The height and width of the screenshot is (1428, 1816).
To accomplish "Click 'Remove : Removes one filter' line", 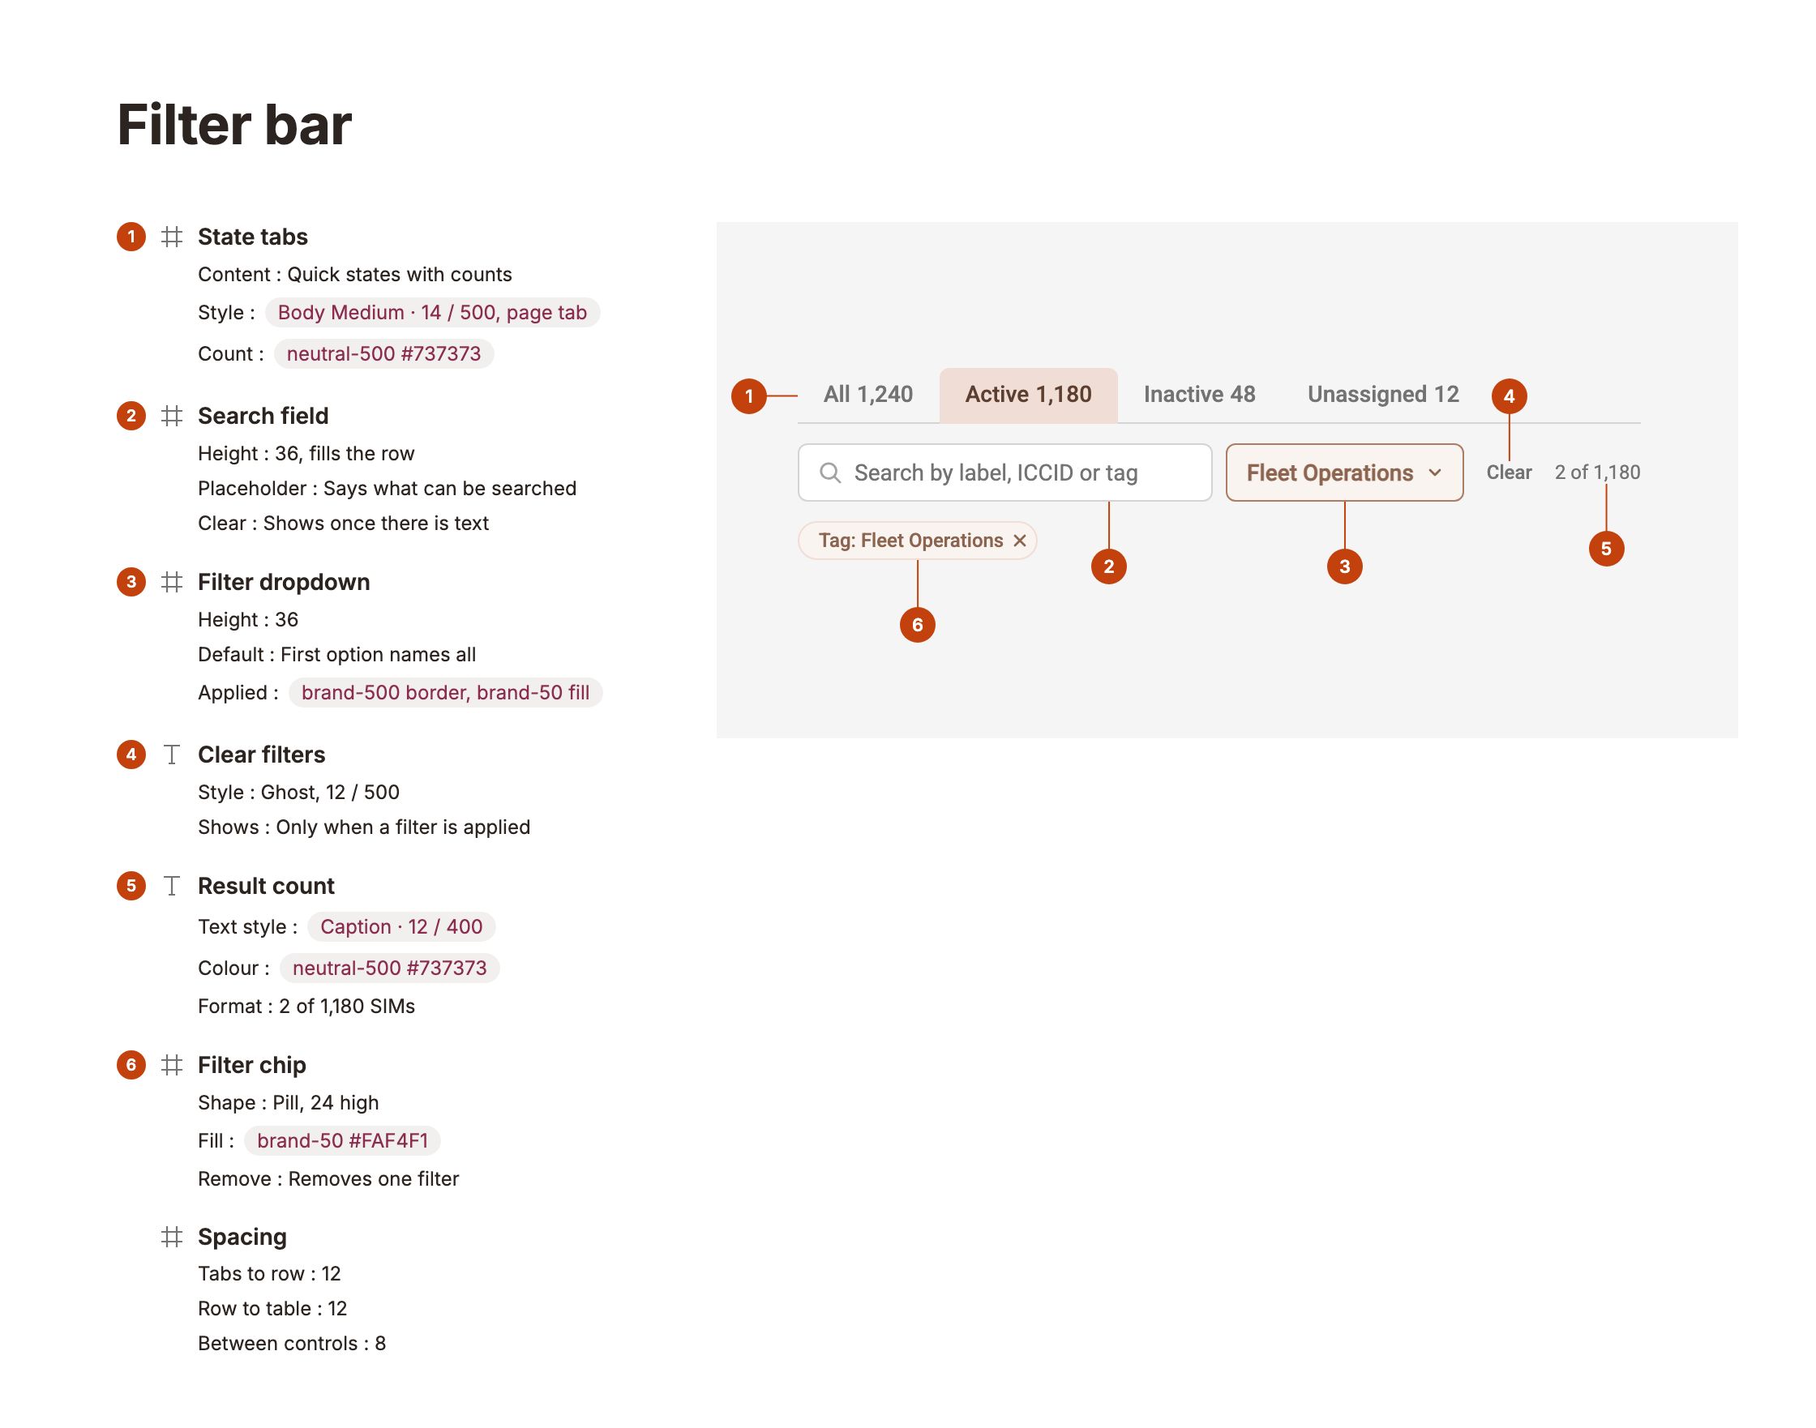I will (328, 1179).
